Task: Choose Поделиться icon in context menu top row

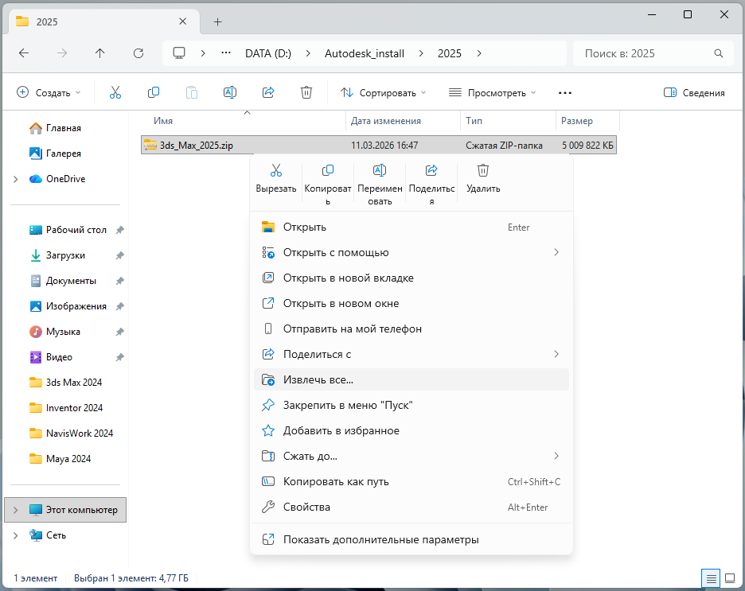Action: coord(431,185)
